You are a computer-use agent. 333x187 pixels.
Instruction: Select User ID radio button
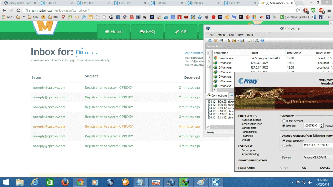(x=284, y=126)
